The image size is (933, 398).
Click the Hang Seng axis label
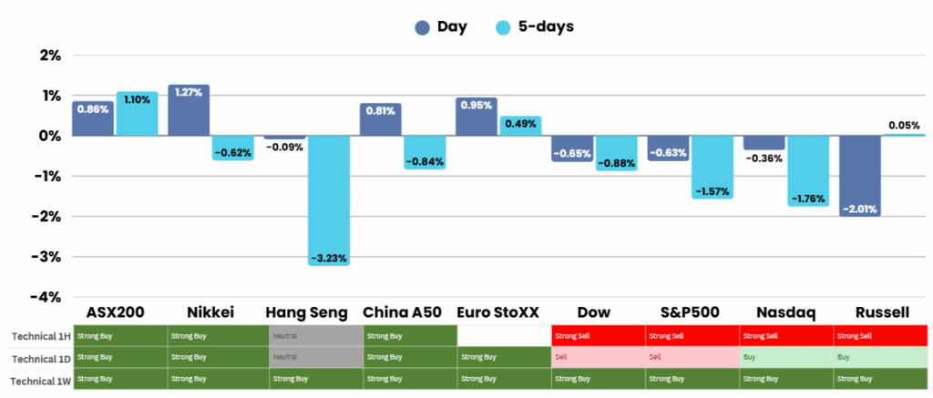(x=306, y=312)
